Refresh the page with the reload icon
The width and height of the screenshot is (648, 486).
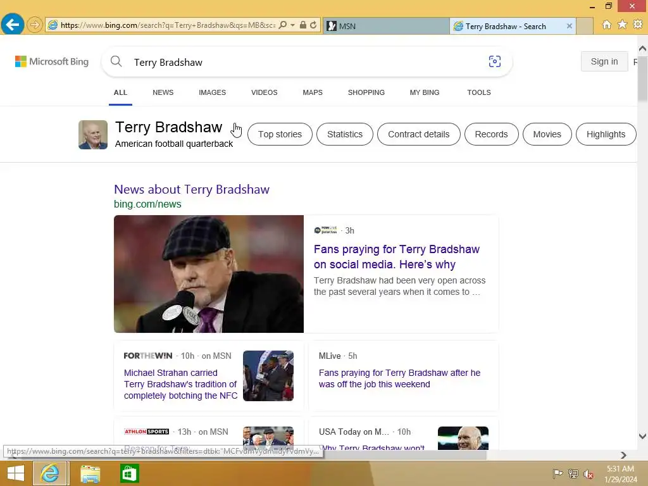point(313,25)
